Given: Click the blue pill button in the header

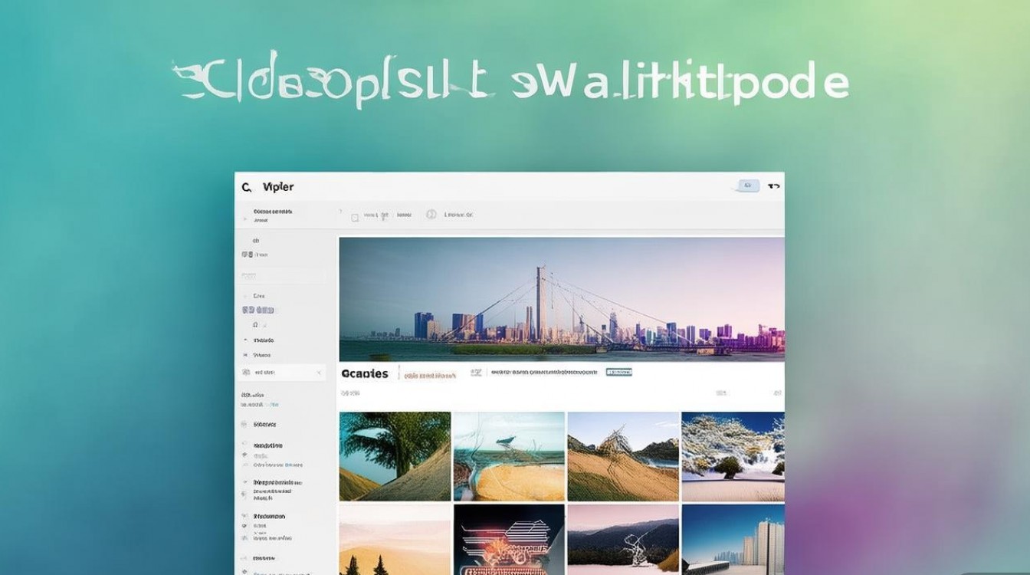Looking at the screenshot, I should [x=747, y=186].
